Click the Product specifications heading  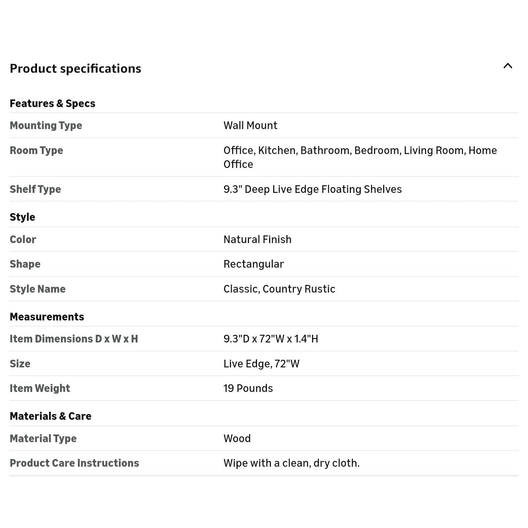coord(75,69)
